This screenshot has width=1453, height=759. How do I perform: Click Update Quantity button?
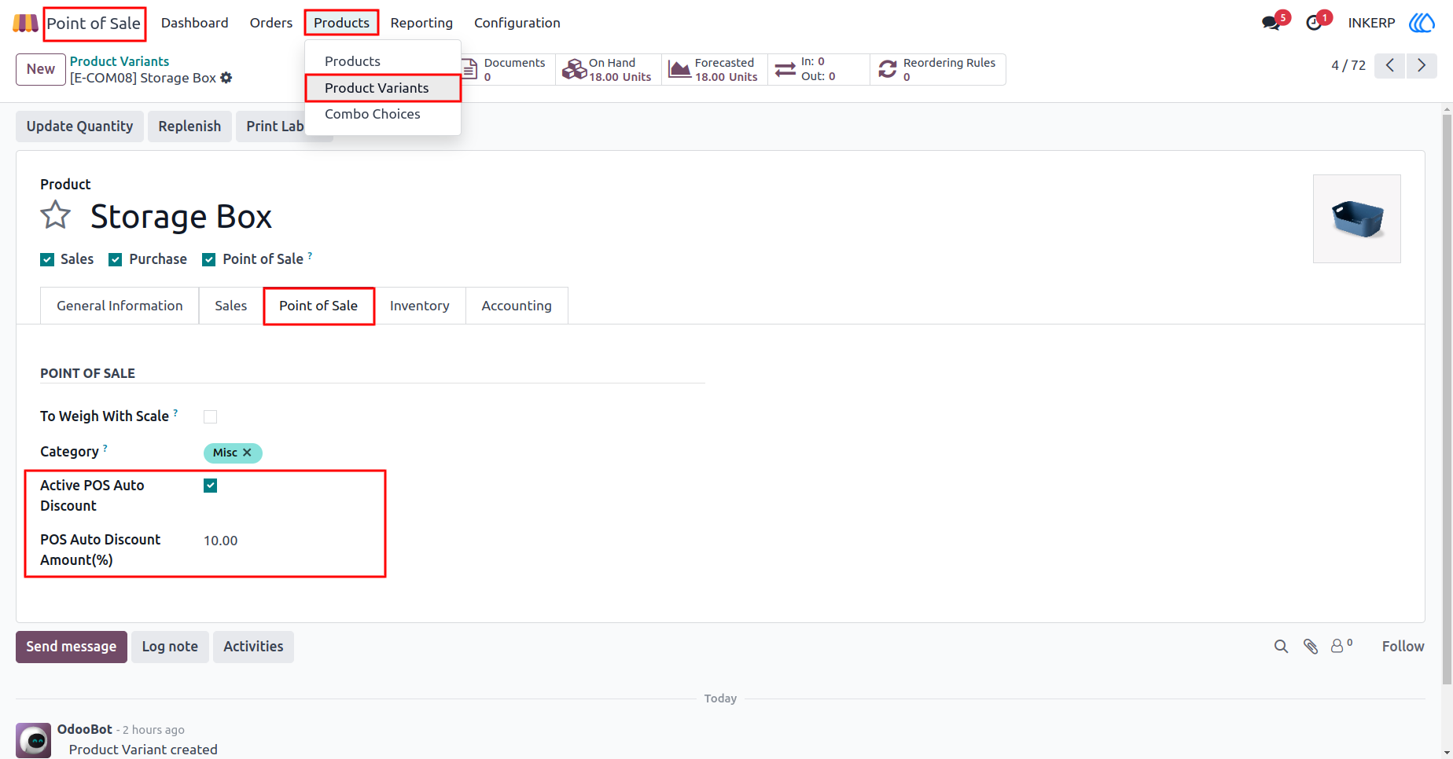coord(79,126)
